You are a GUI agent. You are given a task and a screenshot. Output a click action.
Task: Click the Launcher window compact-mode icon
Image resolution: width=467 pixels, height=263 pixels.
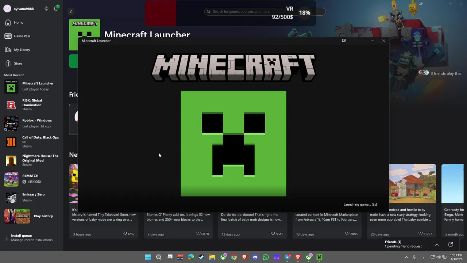344,41
